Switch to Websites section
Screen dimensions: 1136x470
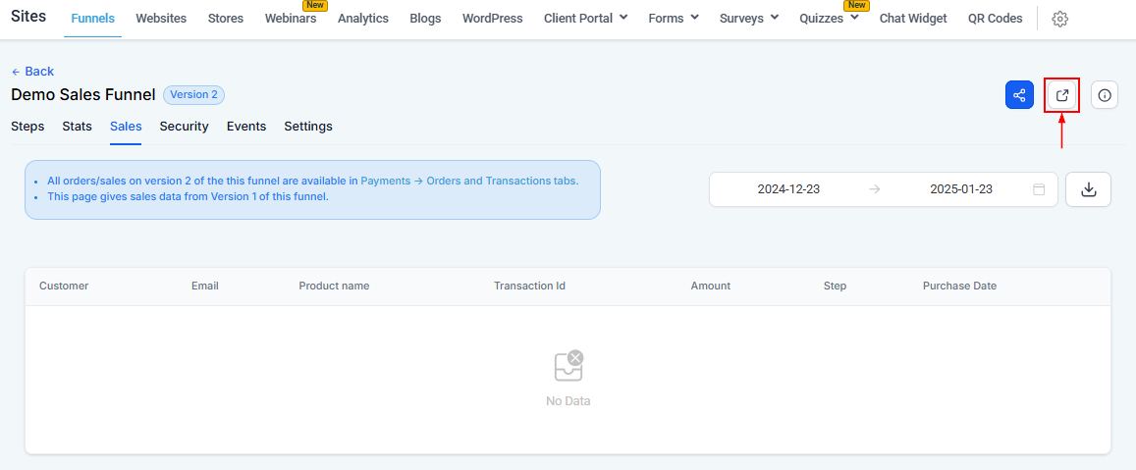pyautogui.click(x=161, y=19)
